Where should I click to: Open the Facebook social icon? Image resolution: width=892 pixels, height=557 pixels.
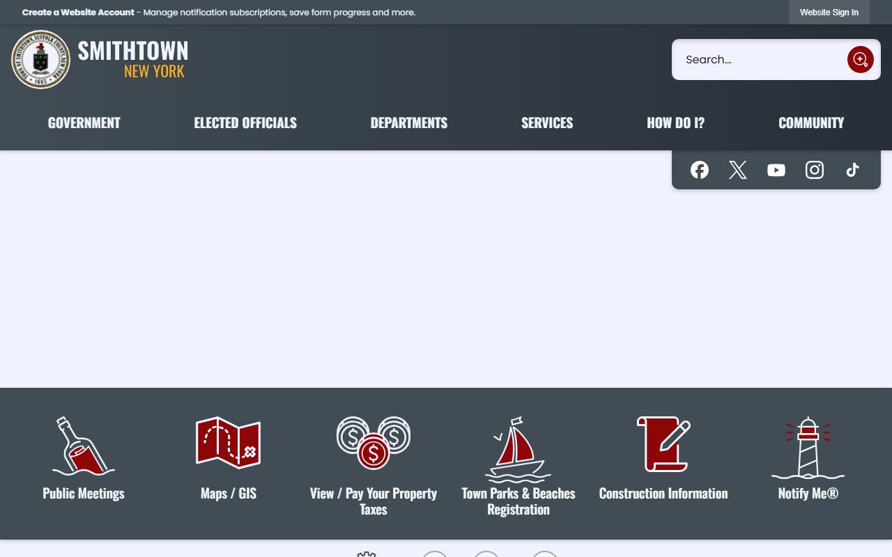tap(700, 170)
